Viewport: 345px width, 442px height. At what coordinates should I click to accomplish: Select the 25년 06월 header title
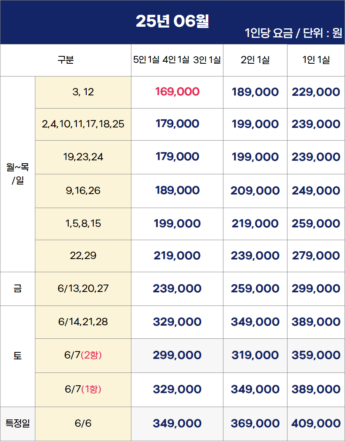coord(172,21)
